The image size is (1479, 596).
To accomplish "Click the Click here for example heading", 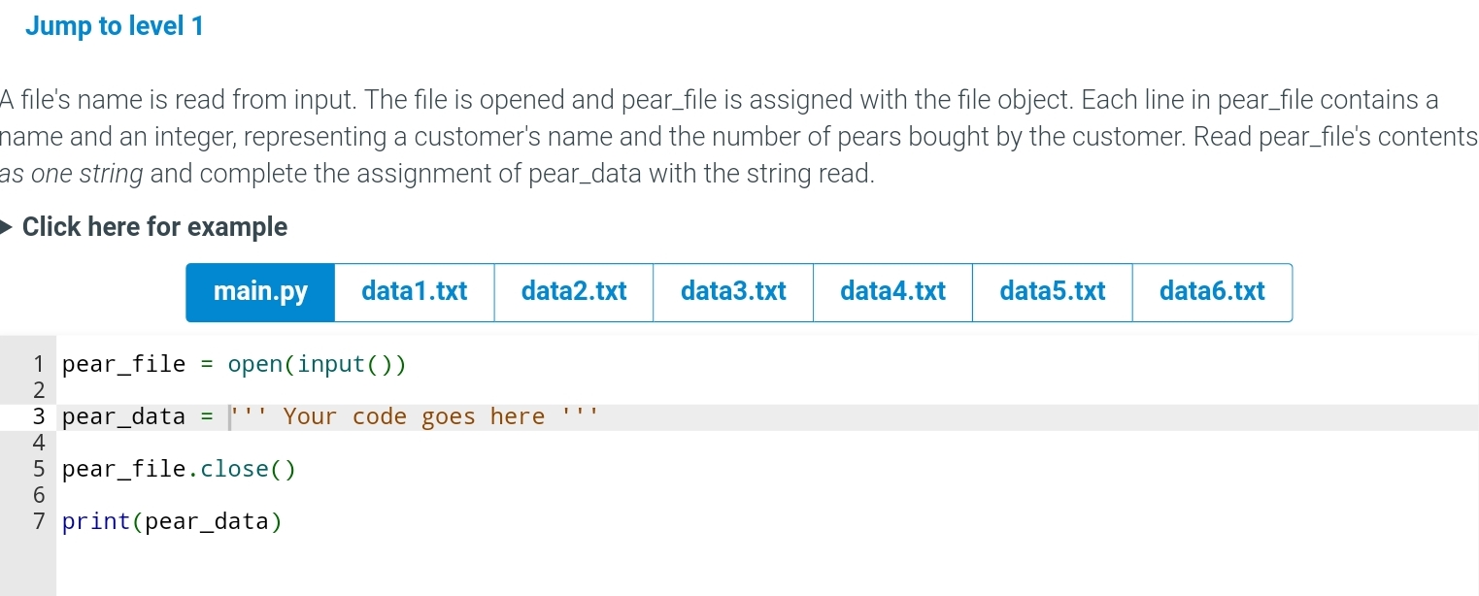I will click(x=155, y=226).
